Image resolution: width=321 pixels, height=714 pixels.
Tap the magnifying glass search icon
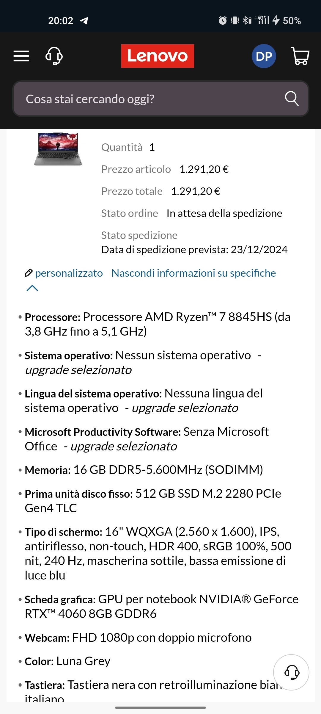coord(292,98)
